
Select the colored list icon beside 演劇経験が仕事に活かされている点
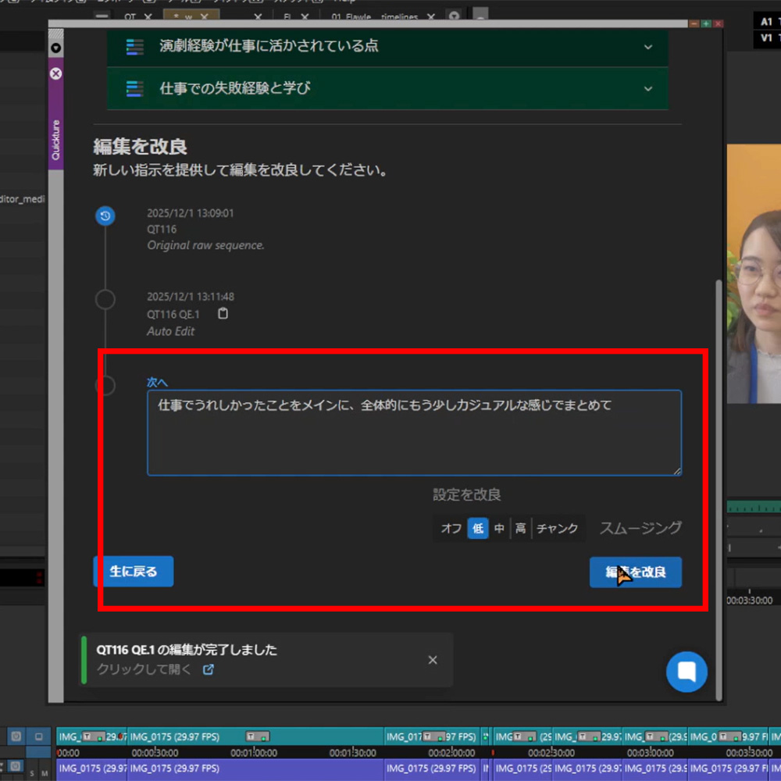click(134, 48)
